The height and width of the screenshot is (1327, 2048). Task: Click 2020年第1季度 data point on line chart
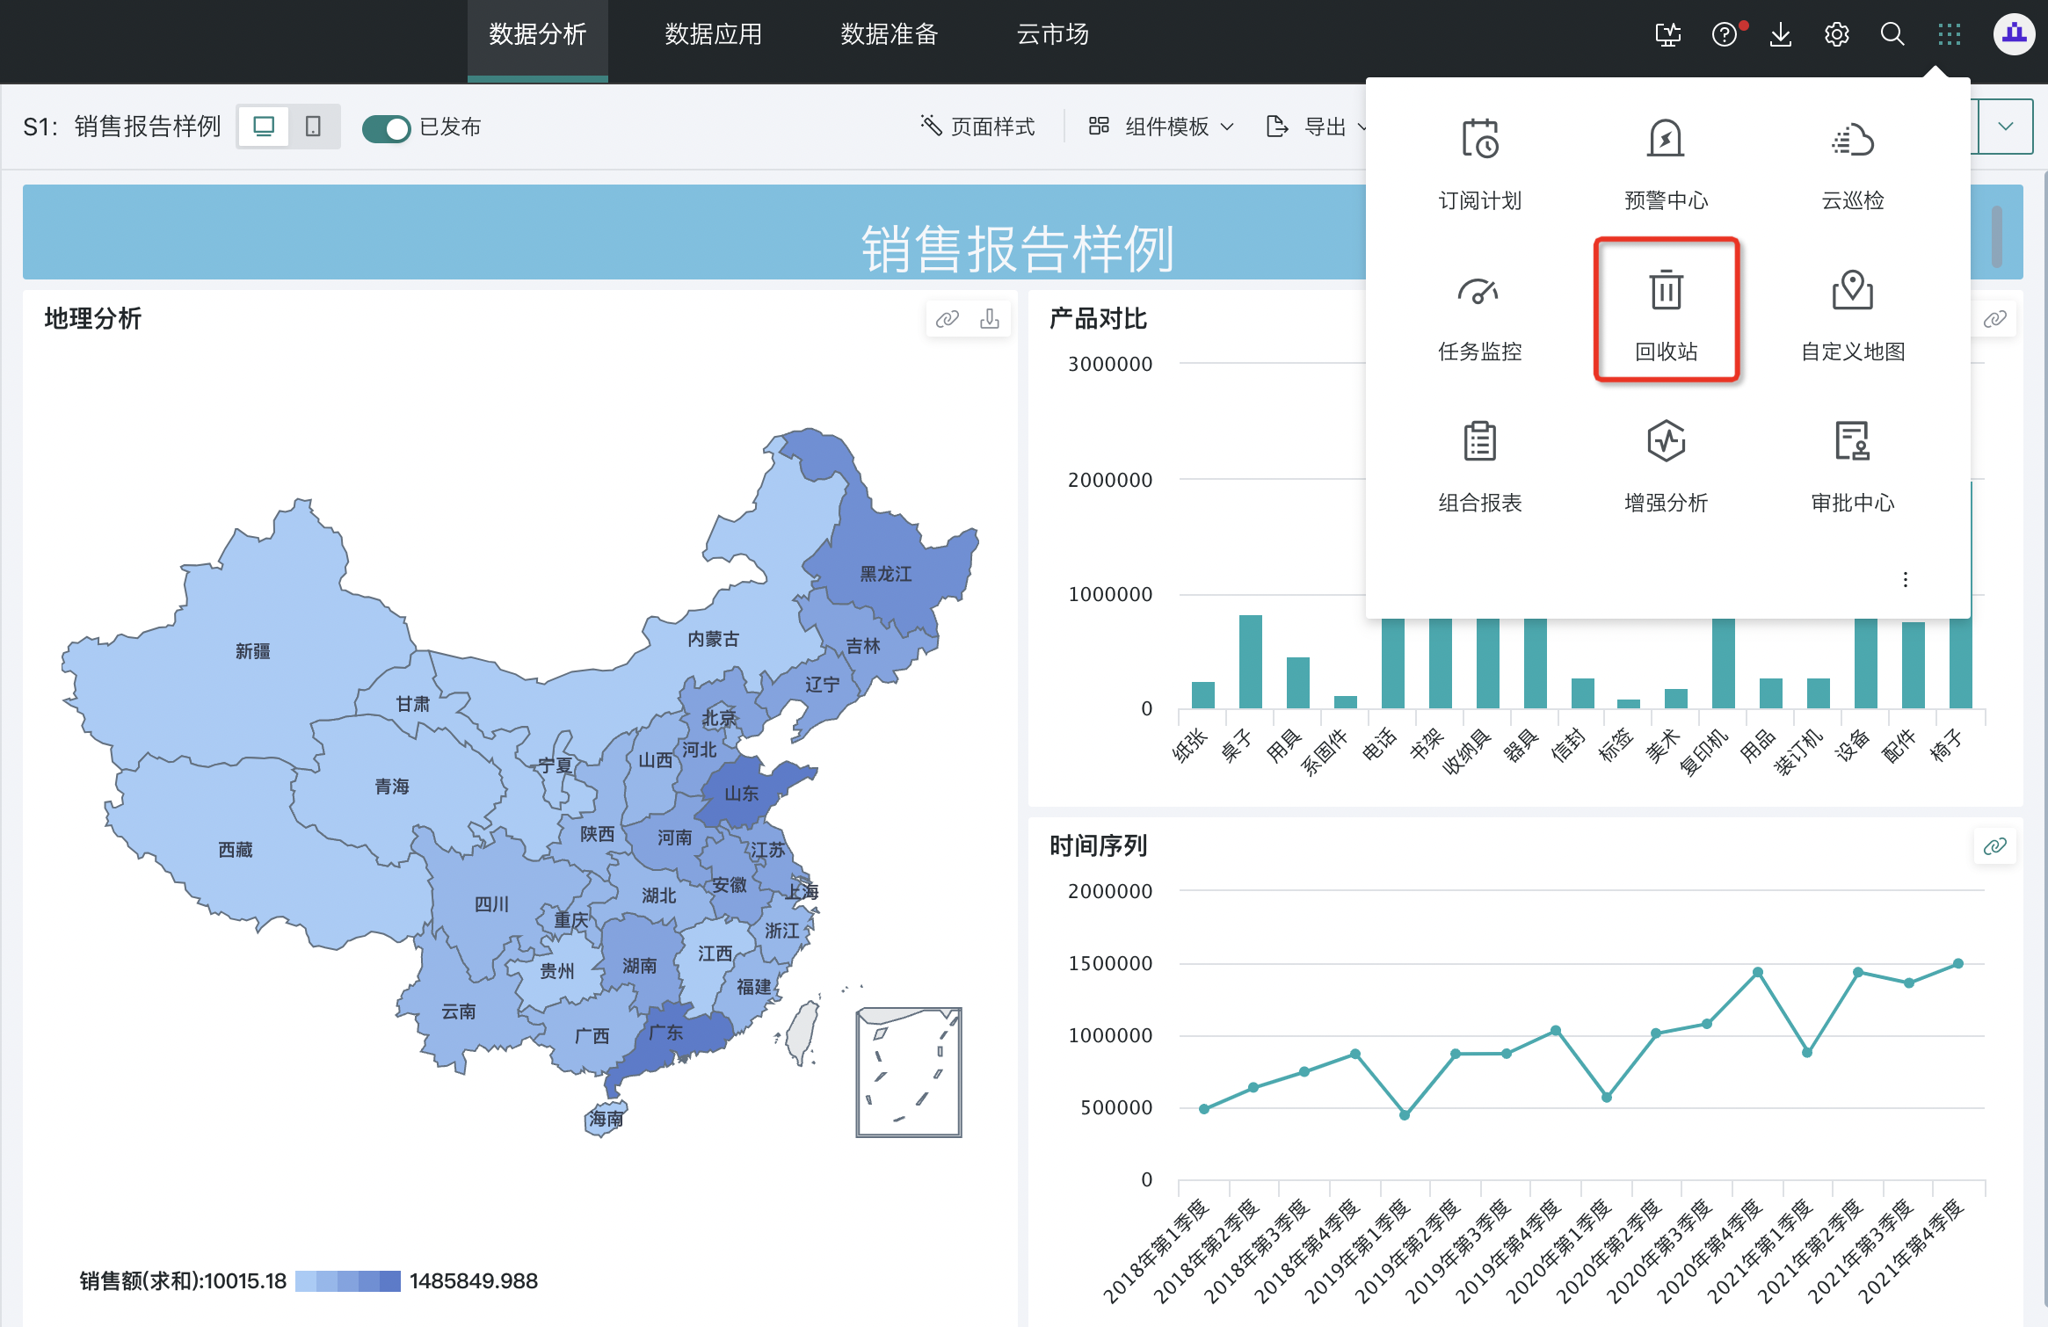tap(1607, 1098)
